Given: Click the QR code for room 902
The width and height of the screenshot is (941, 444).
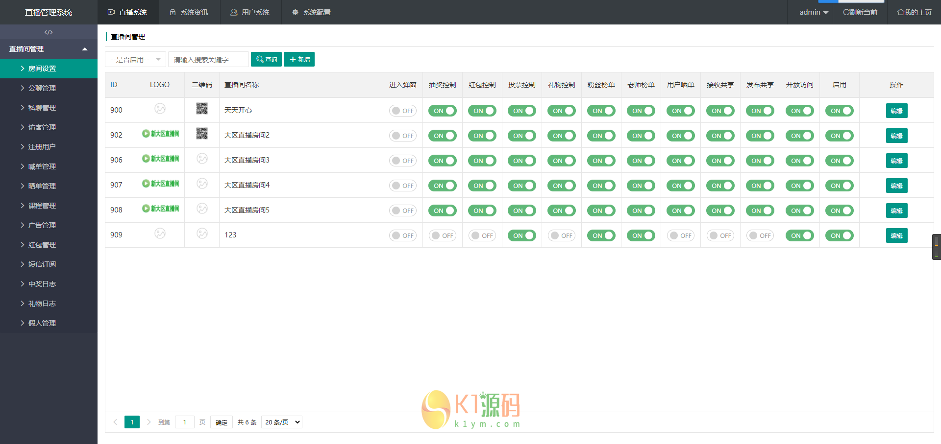Looking at the screenshot, I should pyautogui.click(x=202, y=134).
